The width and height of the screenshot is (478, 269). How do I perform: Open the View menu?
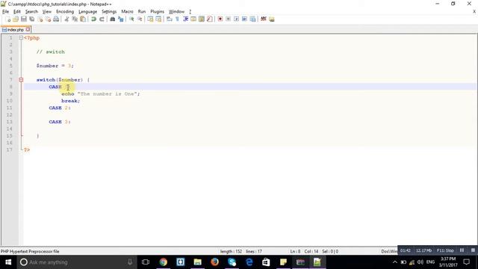[x=46, y=12]
